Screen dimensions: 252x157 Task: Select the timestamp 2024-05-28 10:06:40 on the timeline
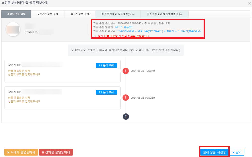pos(143,71)
